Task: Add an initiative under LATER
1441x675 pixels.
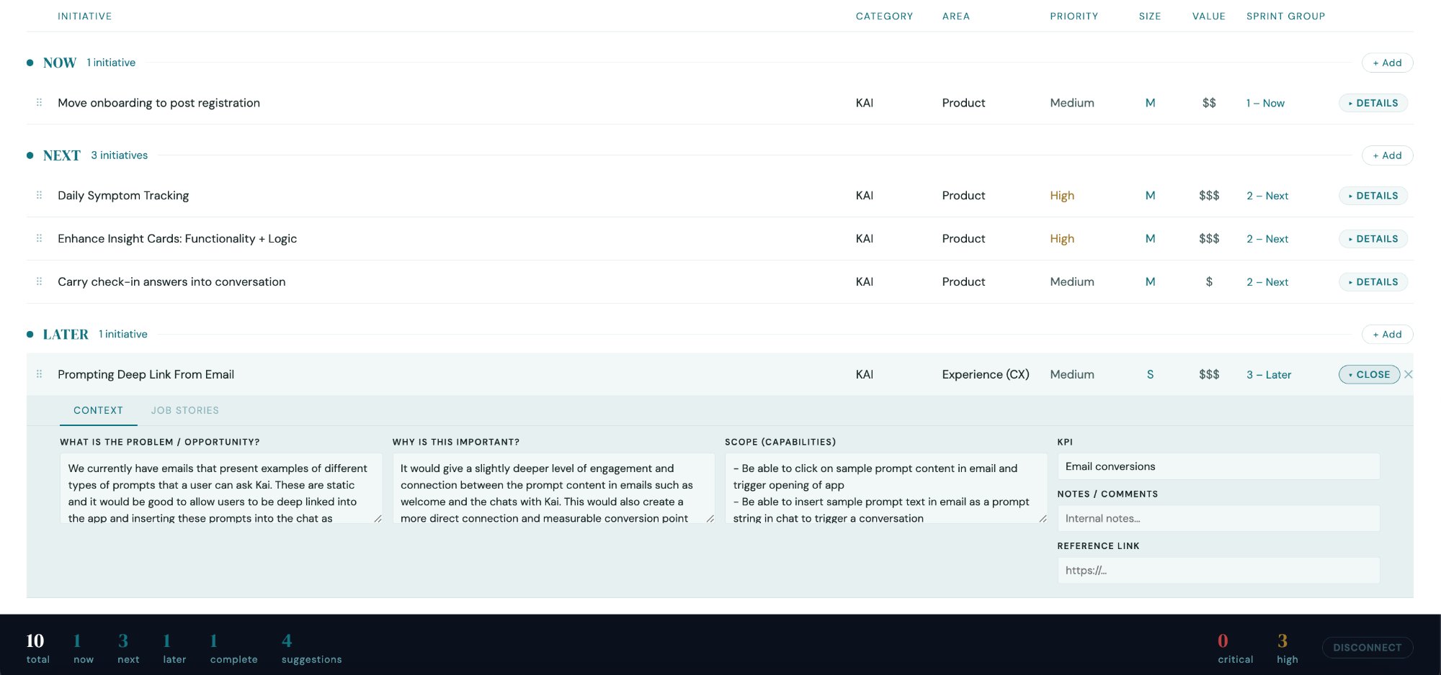Action: click(1387, 334)
